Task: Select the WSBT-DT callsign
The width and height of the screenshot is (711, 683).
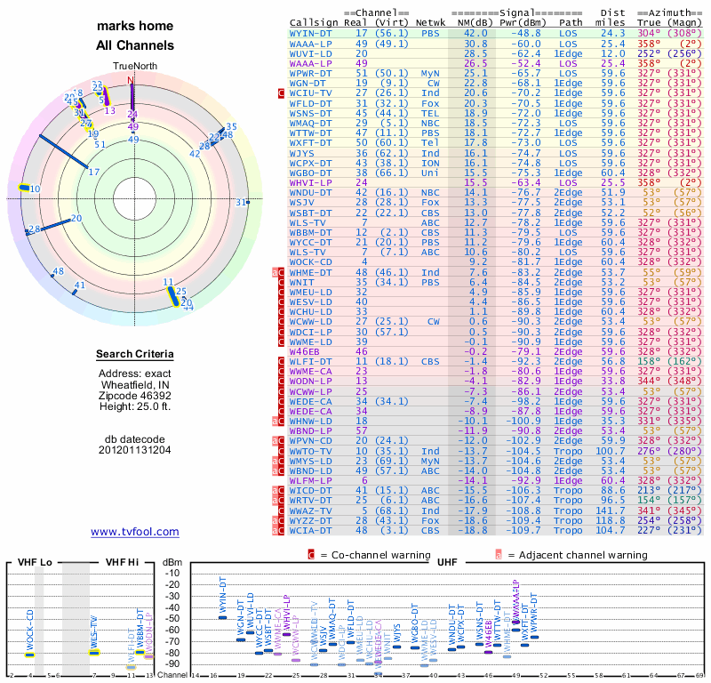Action: coord(310,213)
